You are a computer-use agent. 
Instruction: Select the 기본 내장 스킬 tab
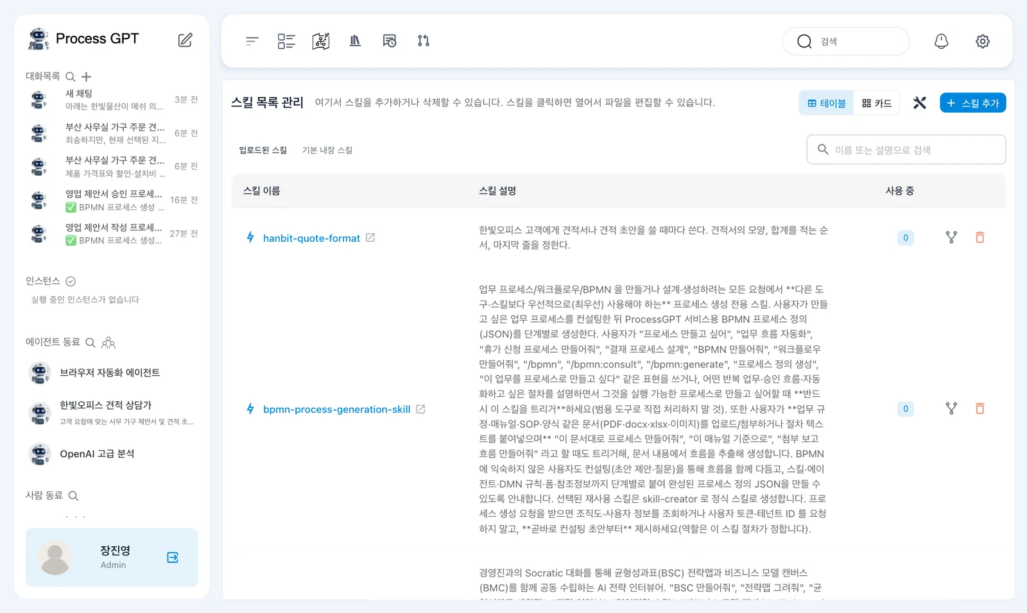point(327,150)
